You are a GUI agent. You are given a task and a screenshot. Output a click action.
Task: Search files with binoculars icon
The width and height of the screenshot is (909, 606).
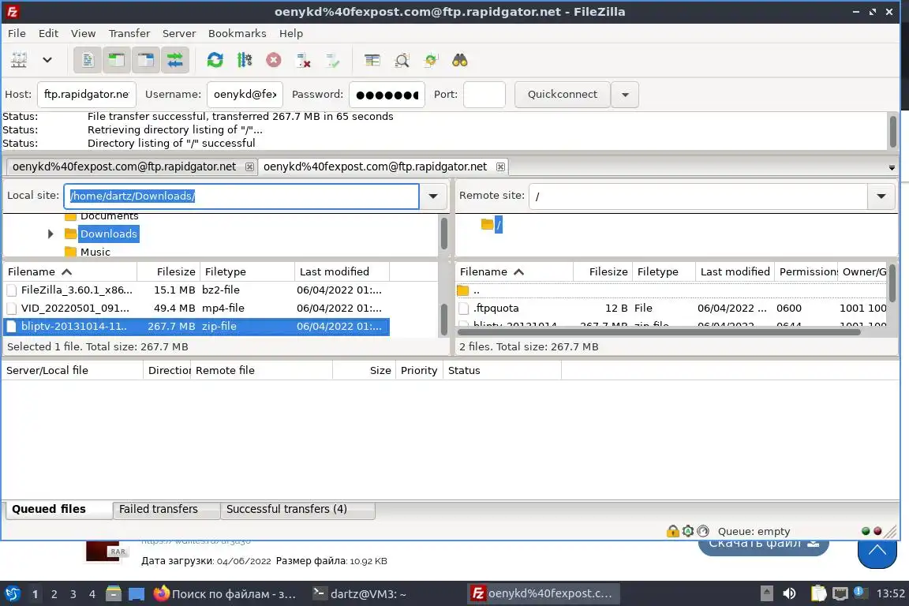[x=460, y=60]
